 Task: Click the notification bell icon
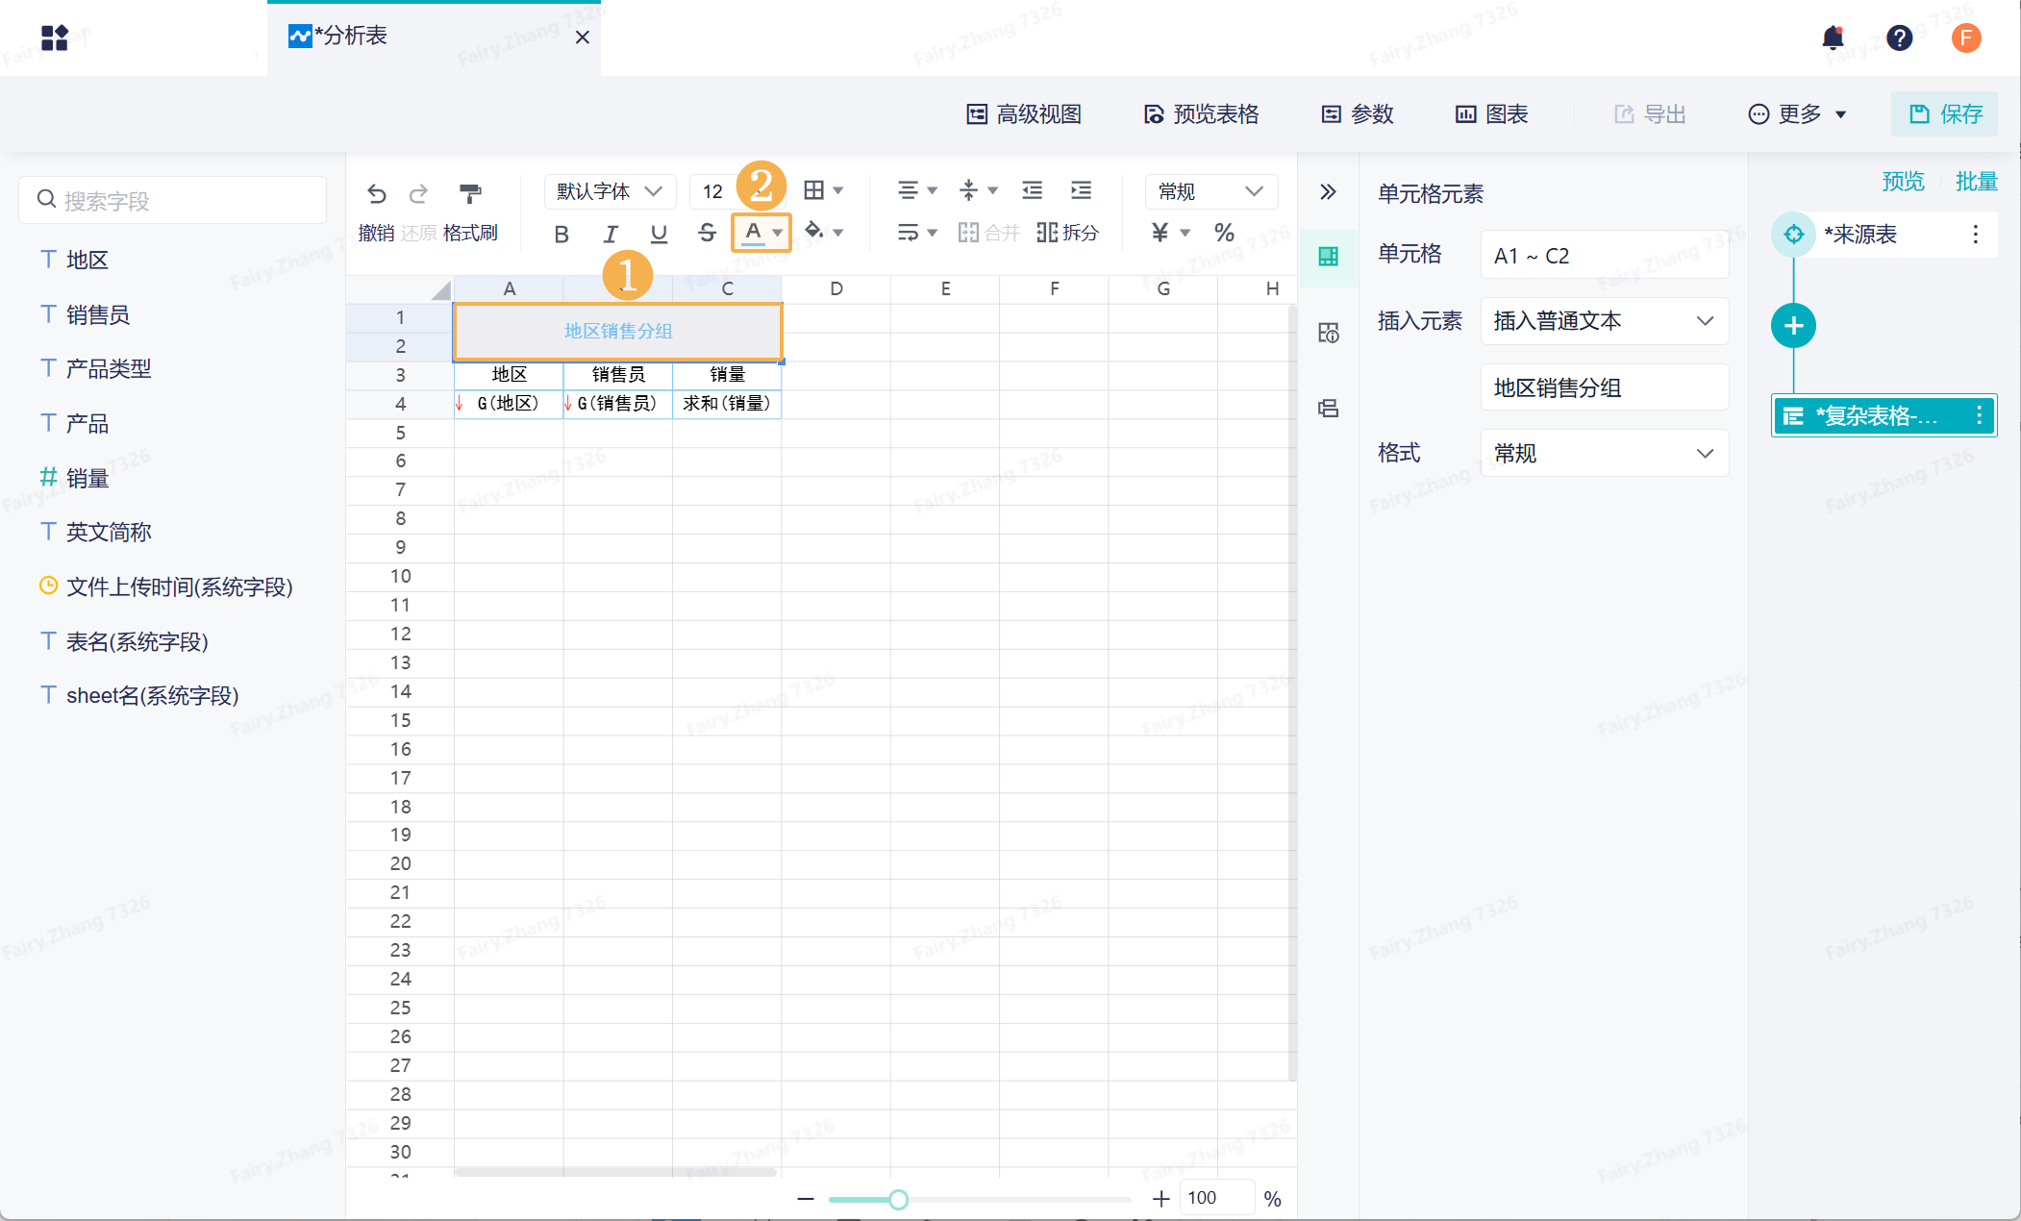[1833, 37]
